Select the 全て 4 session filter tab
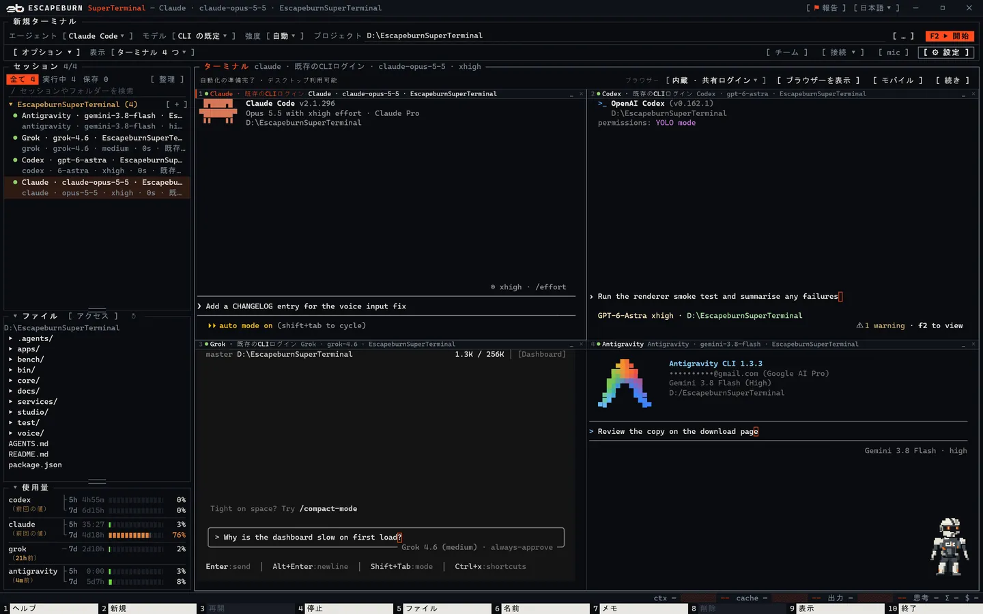Screen dimensions: 983x614 click(23, 80)
